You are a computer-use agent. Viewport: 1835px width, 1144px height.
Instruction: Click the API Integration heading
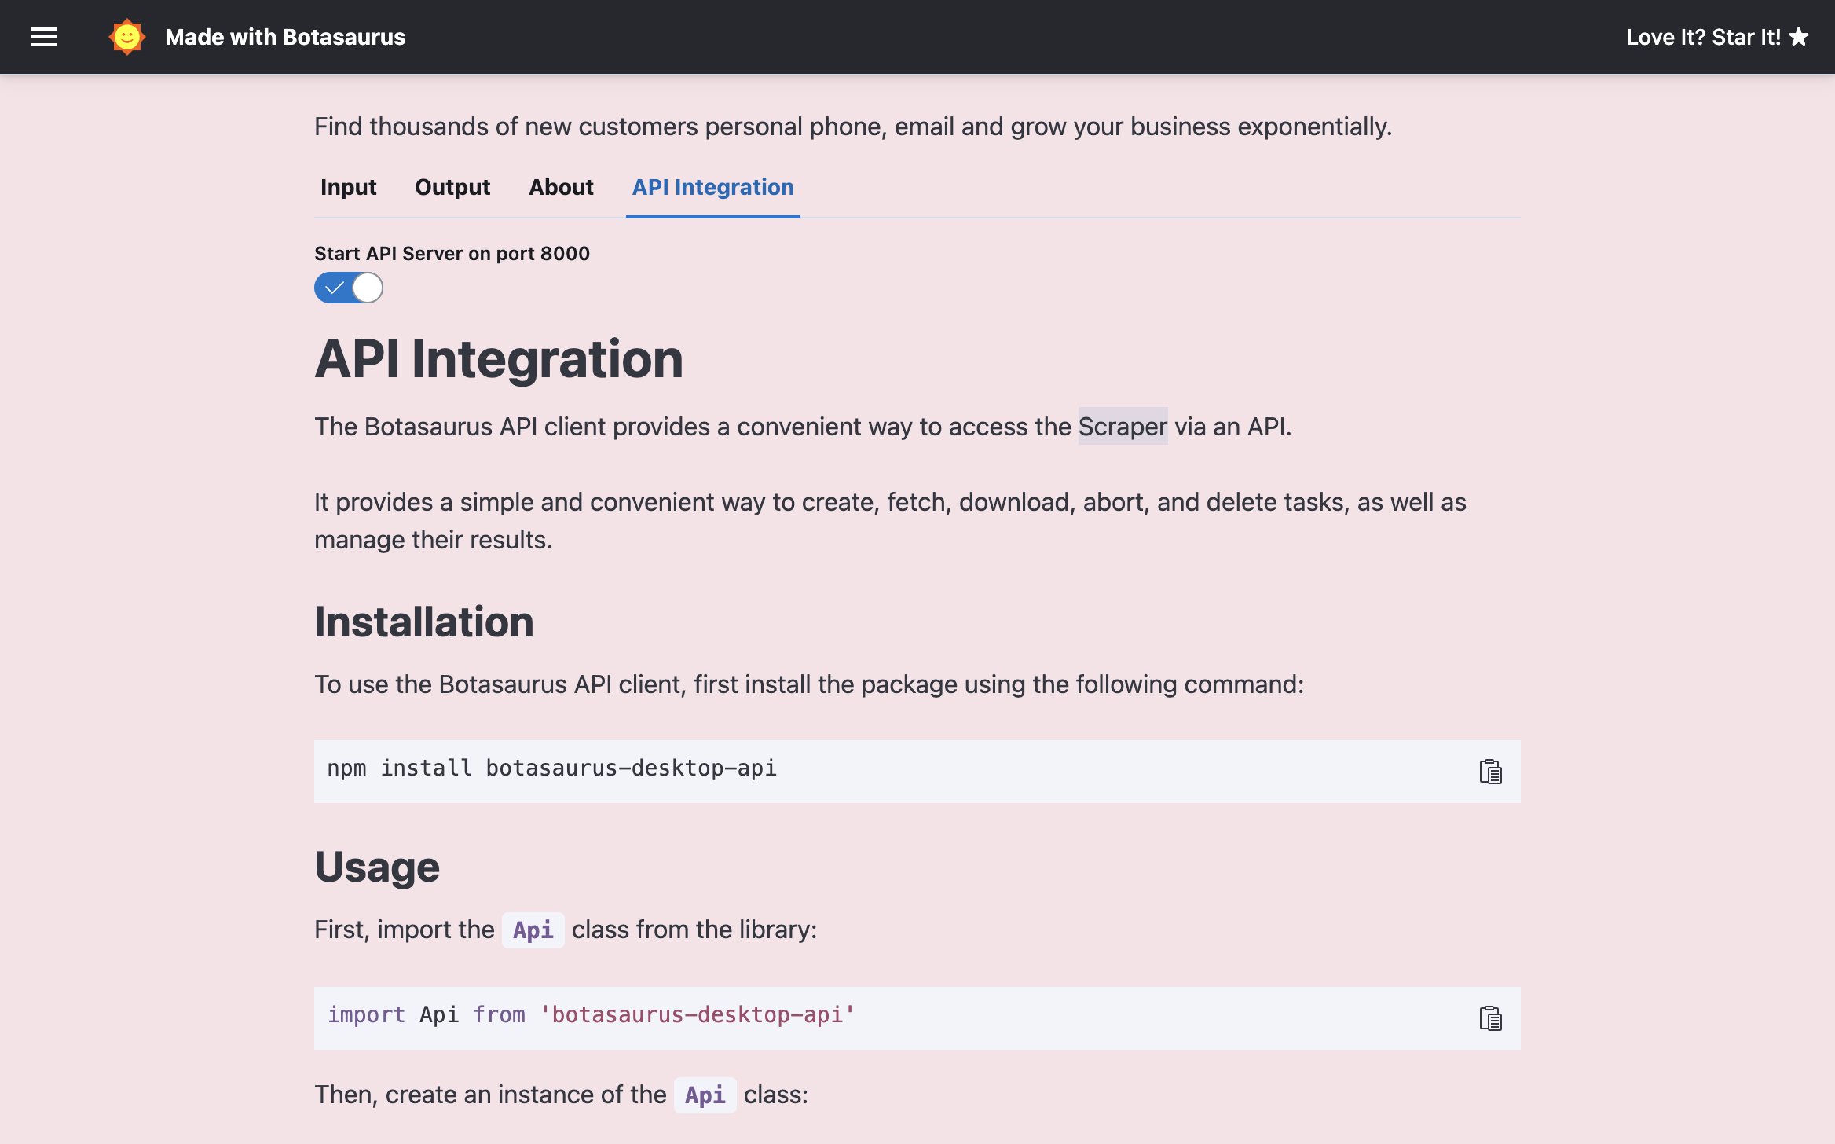point(499,359)
